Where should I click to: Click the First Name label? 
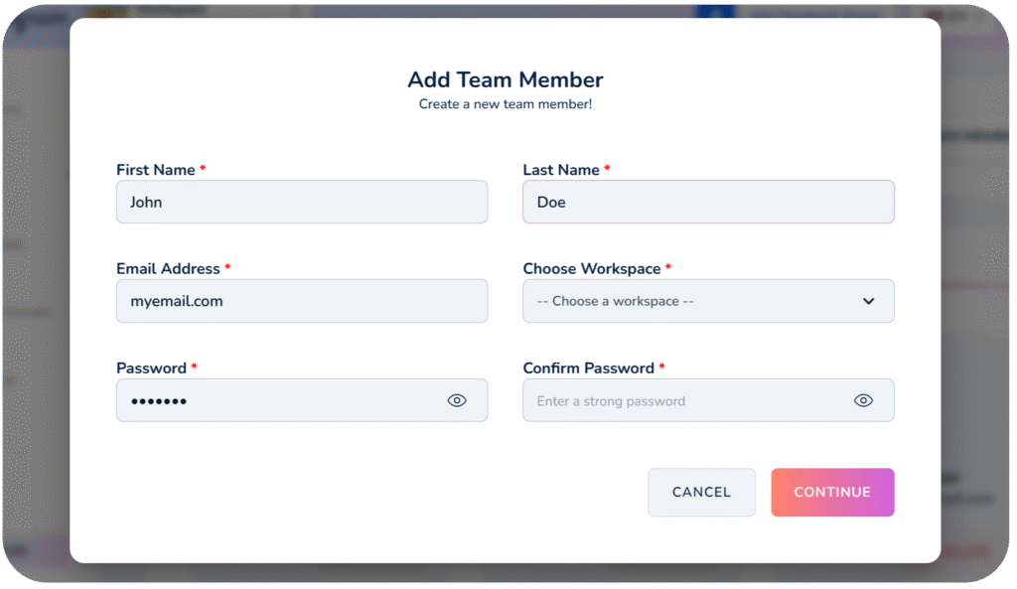point(156,170)
